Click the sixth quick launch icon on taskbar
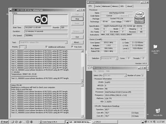This screenshot has width=166, height=124. (32, 122)
